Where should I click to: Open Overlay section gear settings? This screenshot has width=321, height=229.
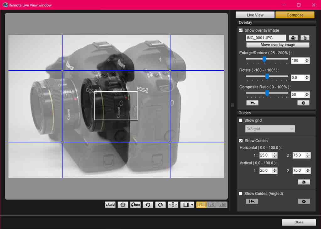(x=303, y=103)
